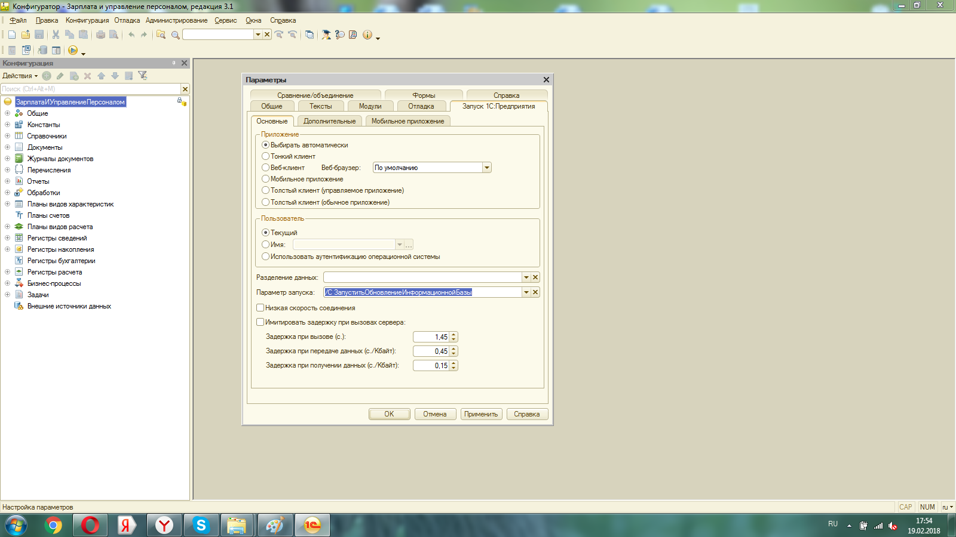This screenshot has height=537, width=956.
Task: Open Google Chrome from the taskbar
Action: (x=53, y=525)
